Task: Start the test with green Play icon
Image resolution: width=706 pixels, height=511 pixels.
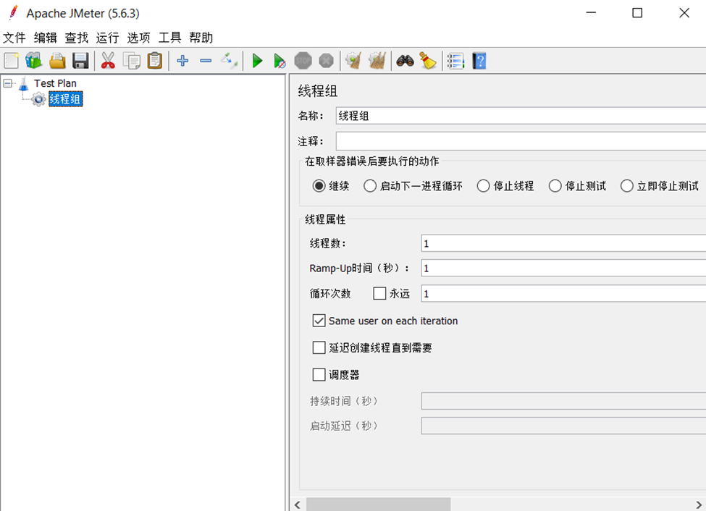Action: coord(257,61)
